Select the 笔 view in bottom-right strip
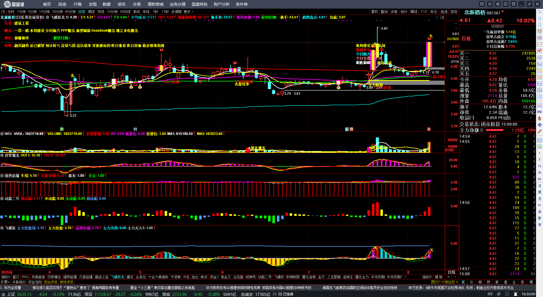The width and height of the screenshot is (543, 297). [x=463, y=282]
